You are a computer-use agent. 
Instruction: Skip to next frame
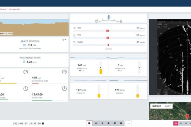(115, 123)
